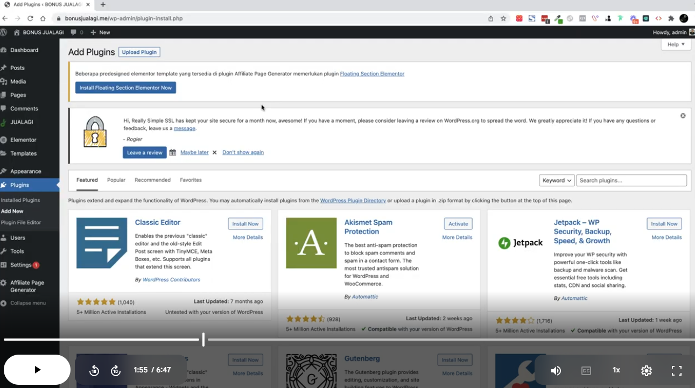Screen dimensions: 695x388
Task: Click Don't show again link
Action: (243, 152)
